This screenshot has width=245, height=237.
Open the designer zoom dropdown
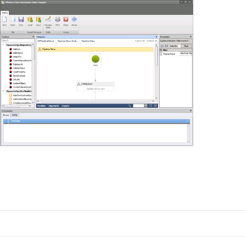pyautogui.click(x=146, y=106)
